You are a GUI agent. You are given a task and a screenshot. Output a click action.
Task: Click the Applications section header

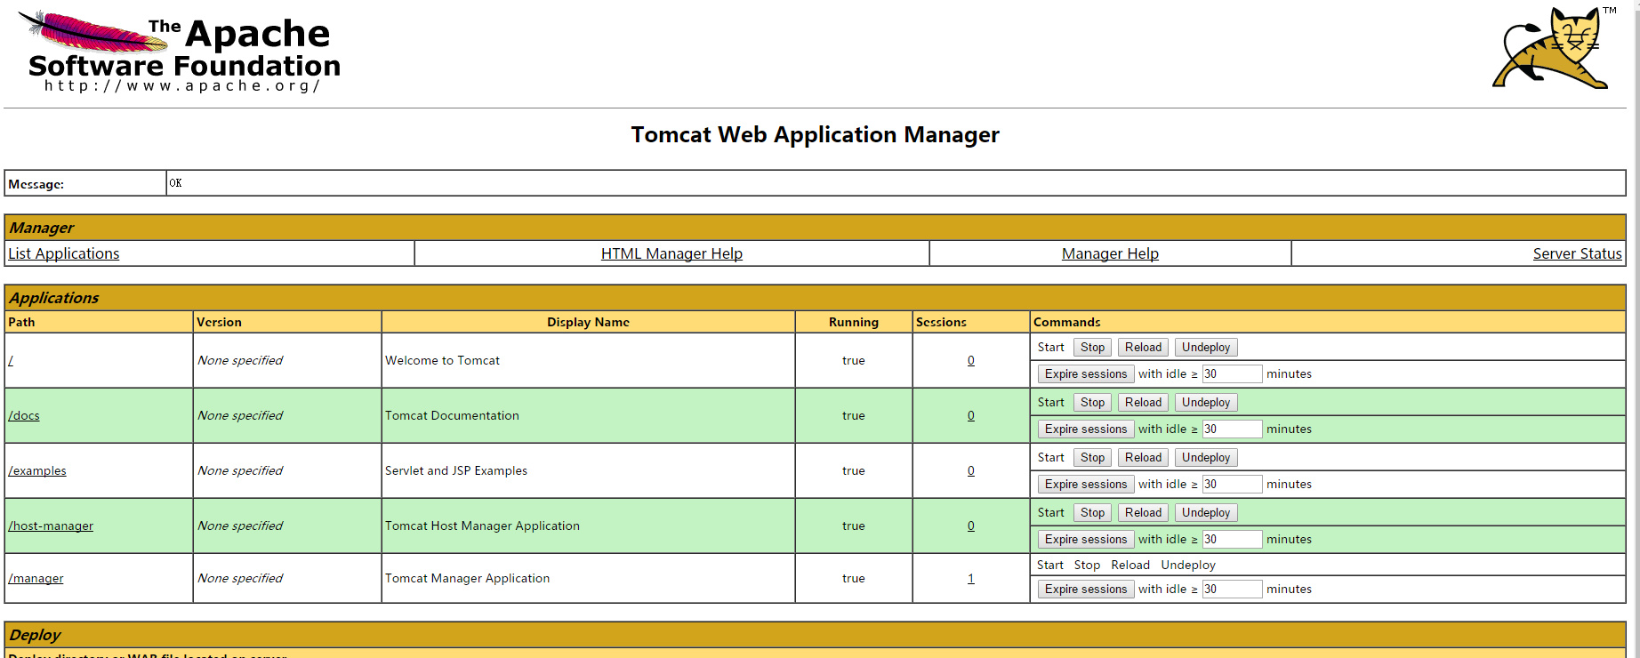[x=815, y=298]
